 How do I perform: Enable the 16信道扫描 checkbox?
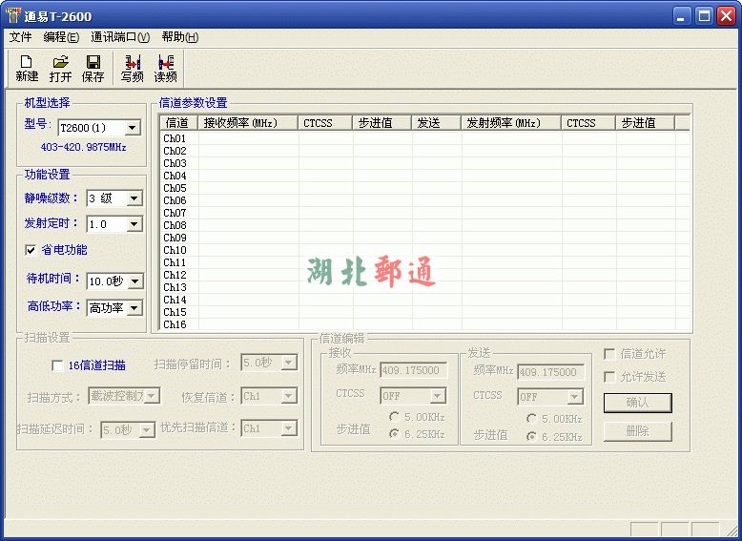click(x=57, y=365)
